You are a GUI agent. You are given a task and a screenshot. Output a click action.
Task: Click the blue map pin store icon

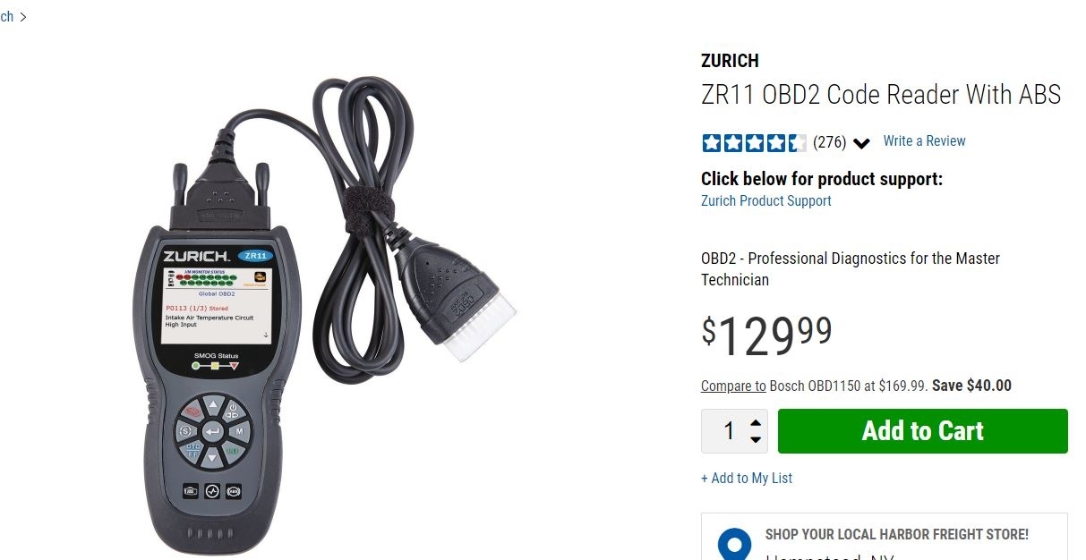735,544
